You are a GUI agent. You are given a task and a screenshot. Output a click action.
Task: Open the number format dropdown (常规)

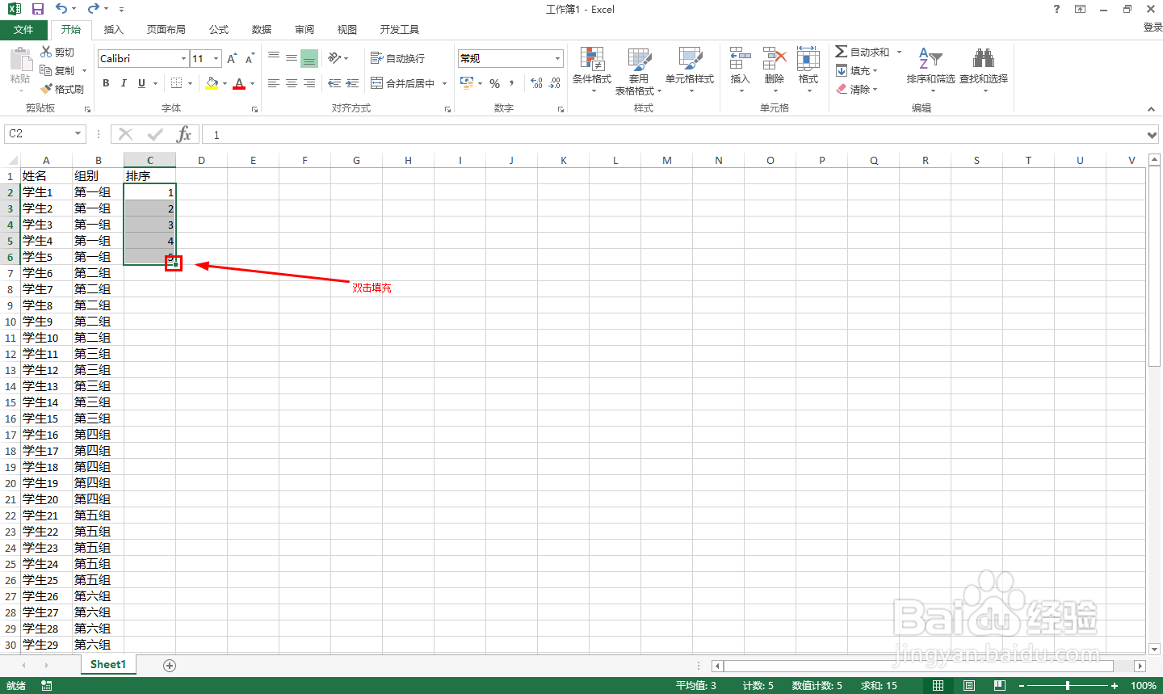click(x=557, y=58)
